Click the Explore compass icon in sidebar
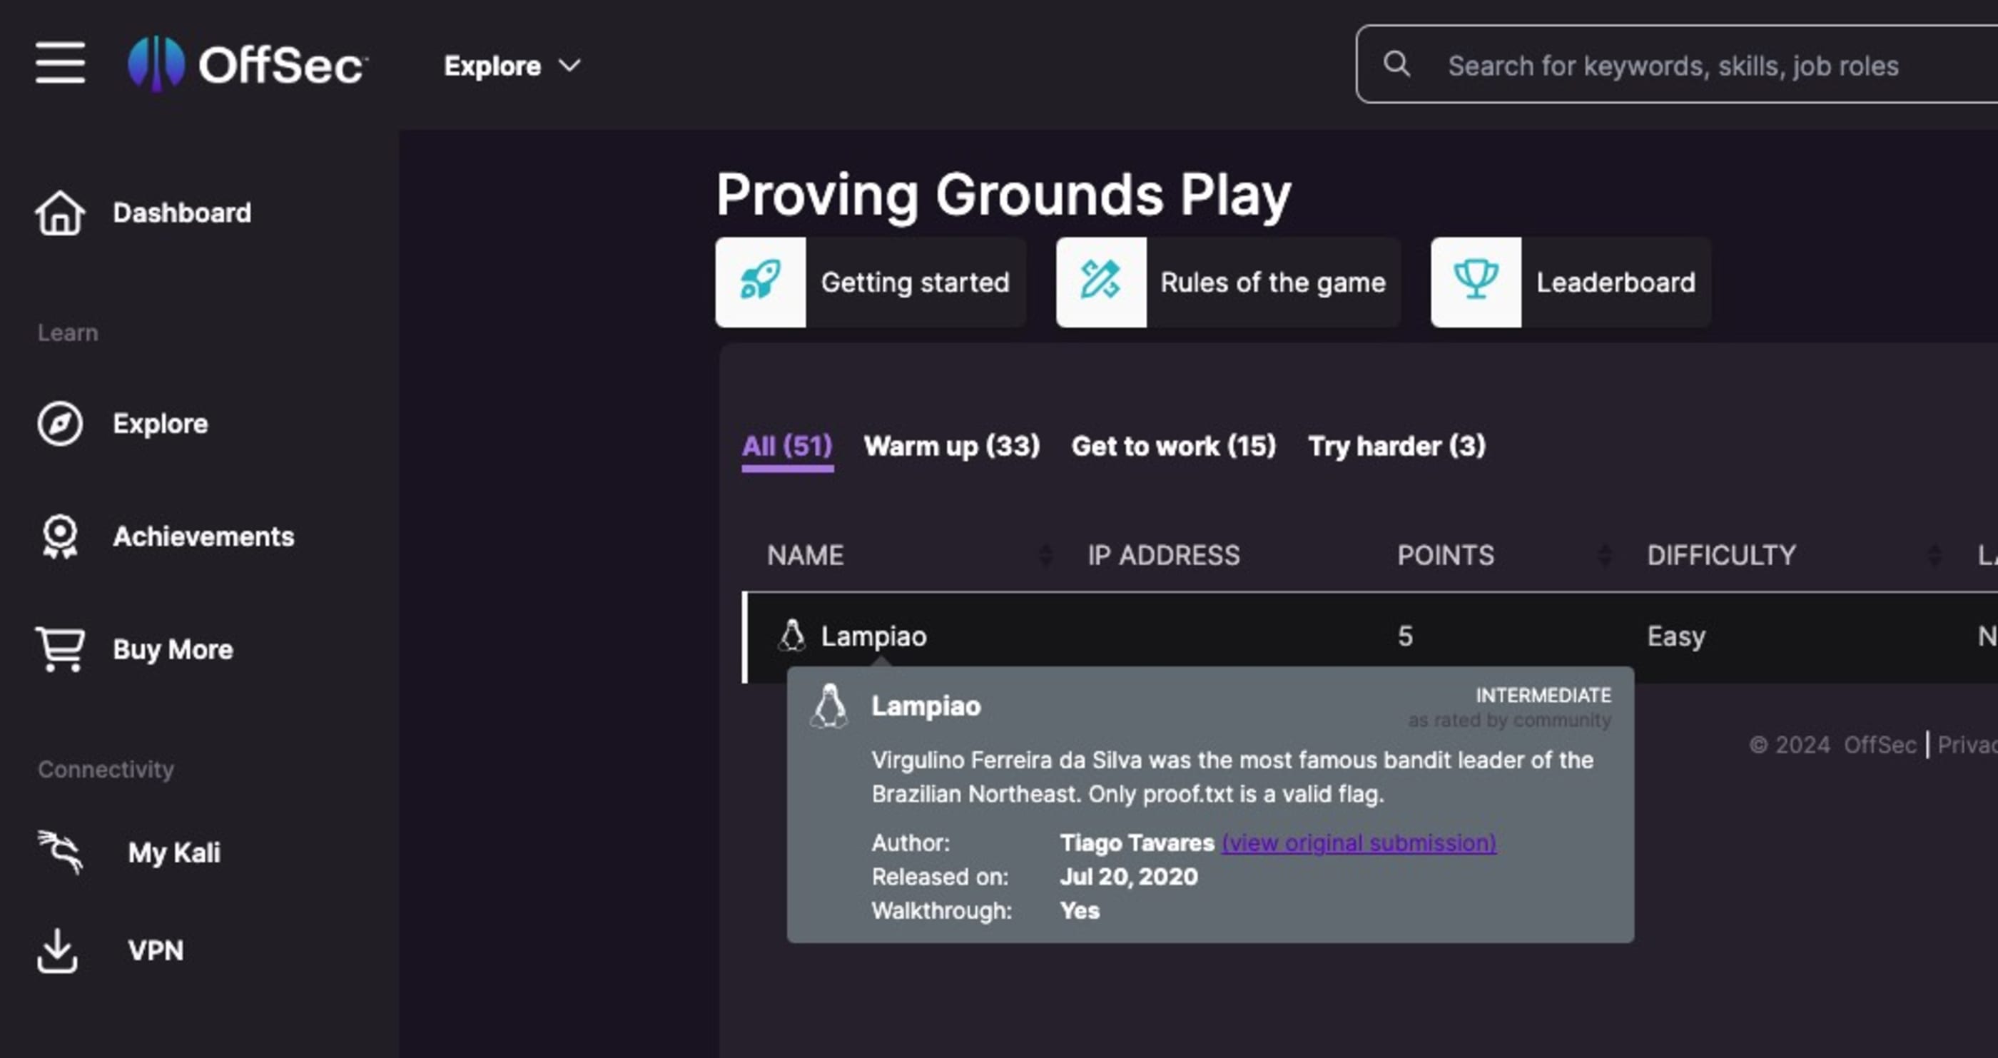 click(x=60, y=424)
